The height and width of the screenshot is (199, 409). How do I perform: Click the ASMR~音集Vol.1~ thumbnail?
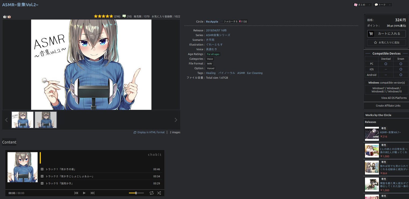click(372, 134)
